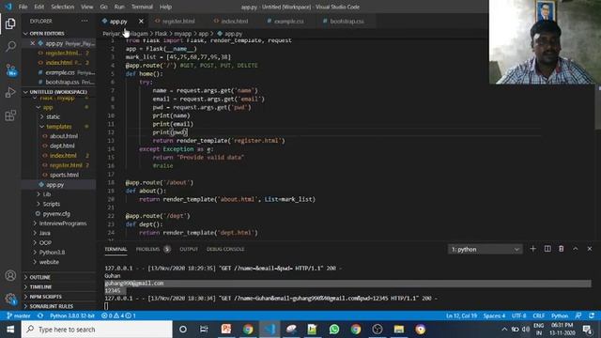Click the Windows search box
The height and width of the screenshot is (338, 601).
97,330
